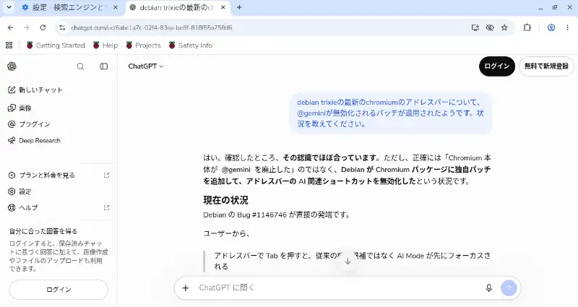Close the 設定 settings tab
Screen dimensions: 578x307
click(x=115, y=7)
